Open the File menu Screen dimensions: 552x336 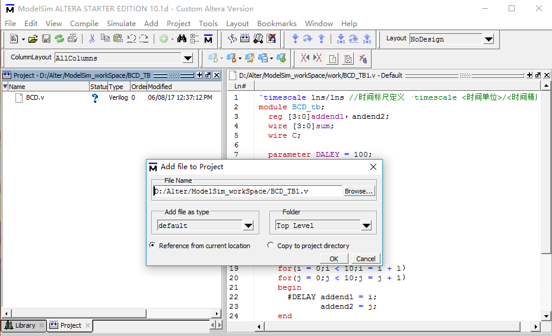[x=10, y=23]
